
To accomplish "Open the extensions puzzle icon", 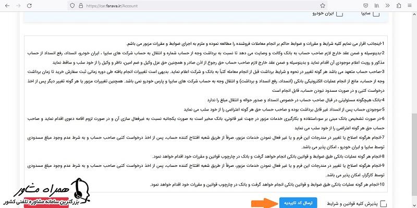I will click(399, 6).
